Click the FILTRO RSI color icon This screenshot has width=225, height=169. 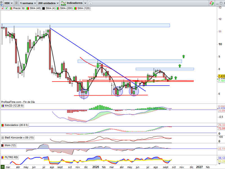click(3, 157)
